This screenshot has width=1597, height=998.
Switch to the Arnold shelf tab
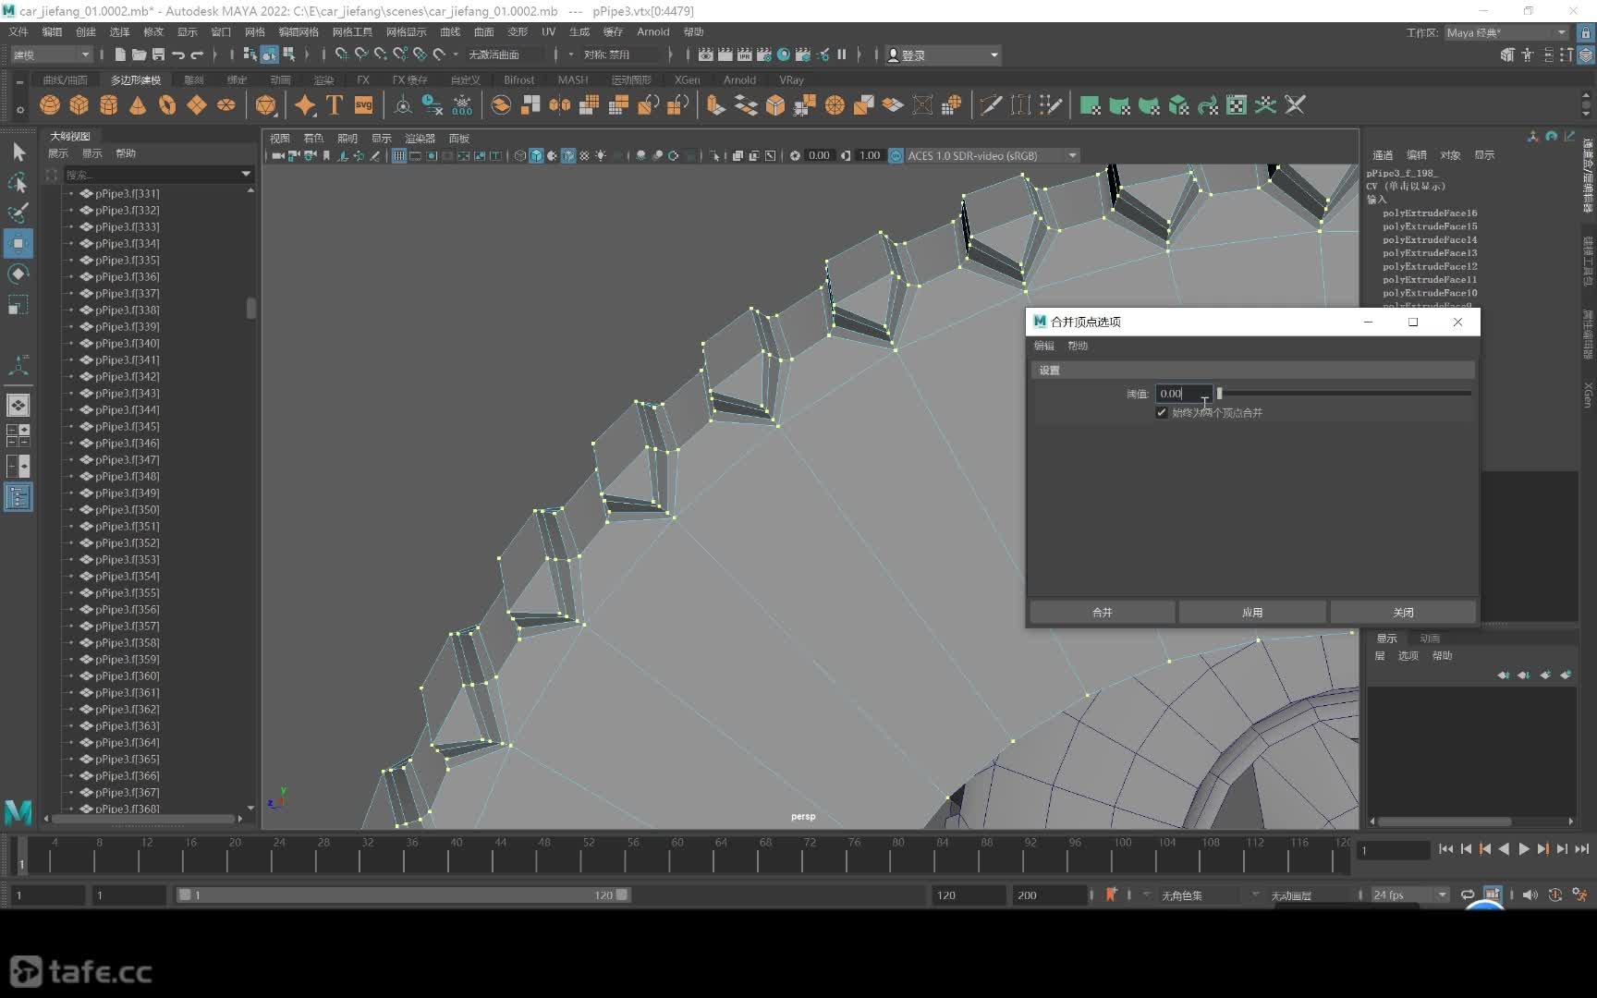point(739,79)
